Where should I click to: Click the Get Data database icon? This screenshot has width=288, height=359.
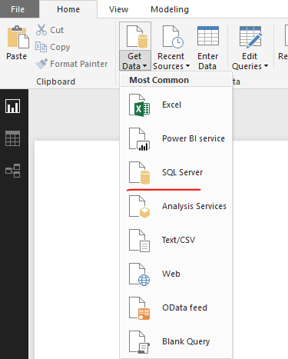[137, 37]
